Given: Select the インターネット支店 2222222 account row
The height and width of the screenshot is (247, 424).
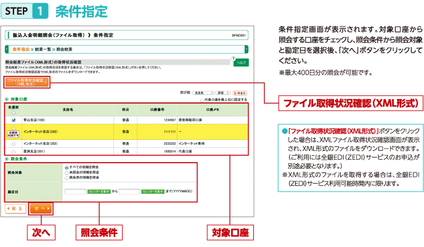Looking at the screenshot, I should click(x=14, y=143).
